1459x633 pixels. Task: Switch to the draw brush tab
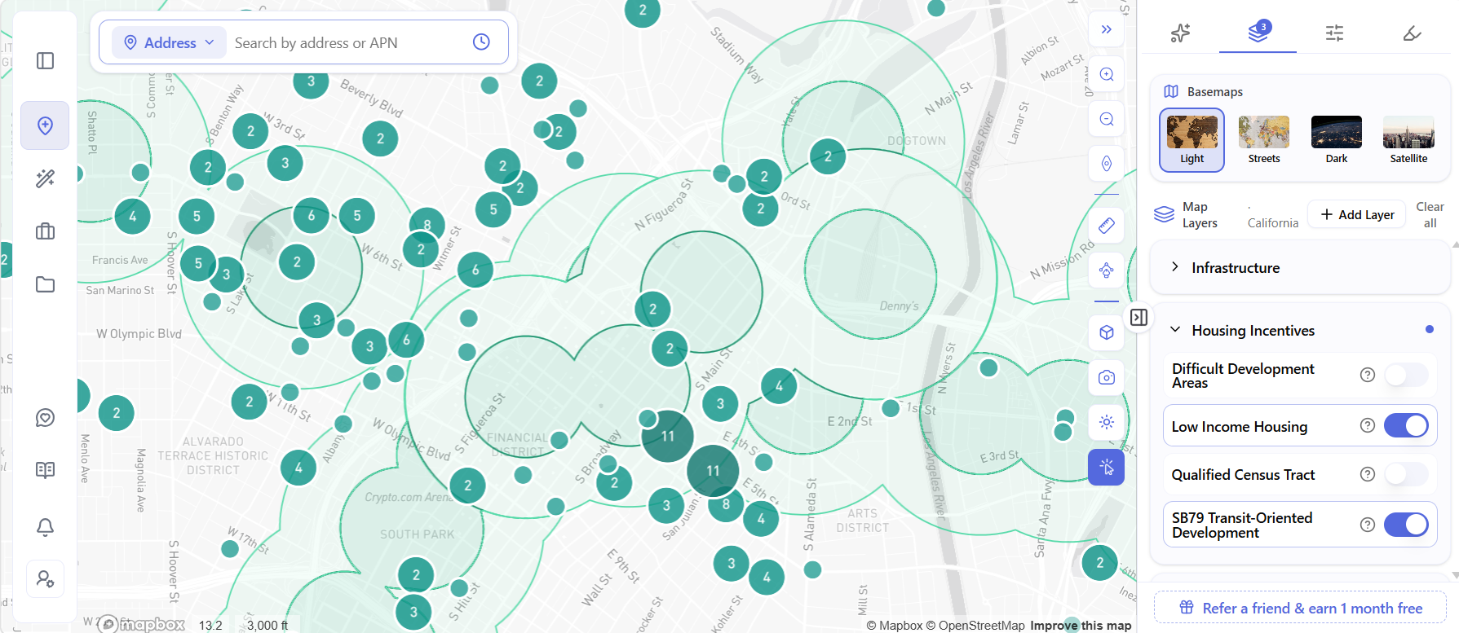click(1412, 33)
